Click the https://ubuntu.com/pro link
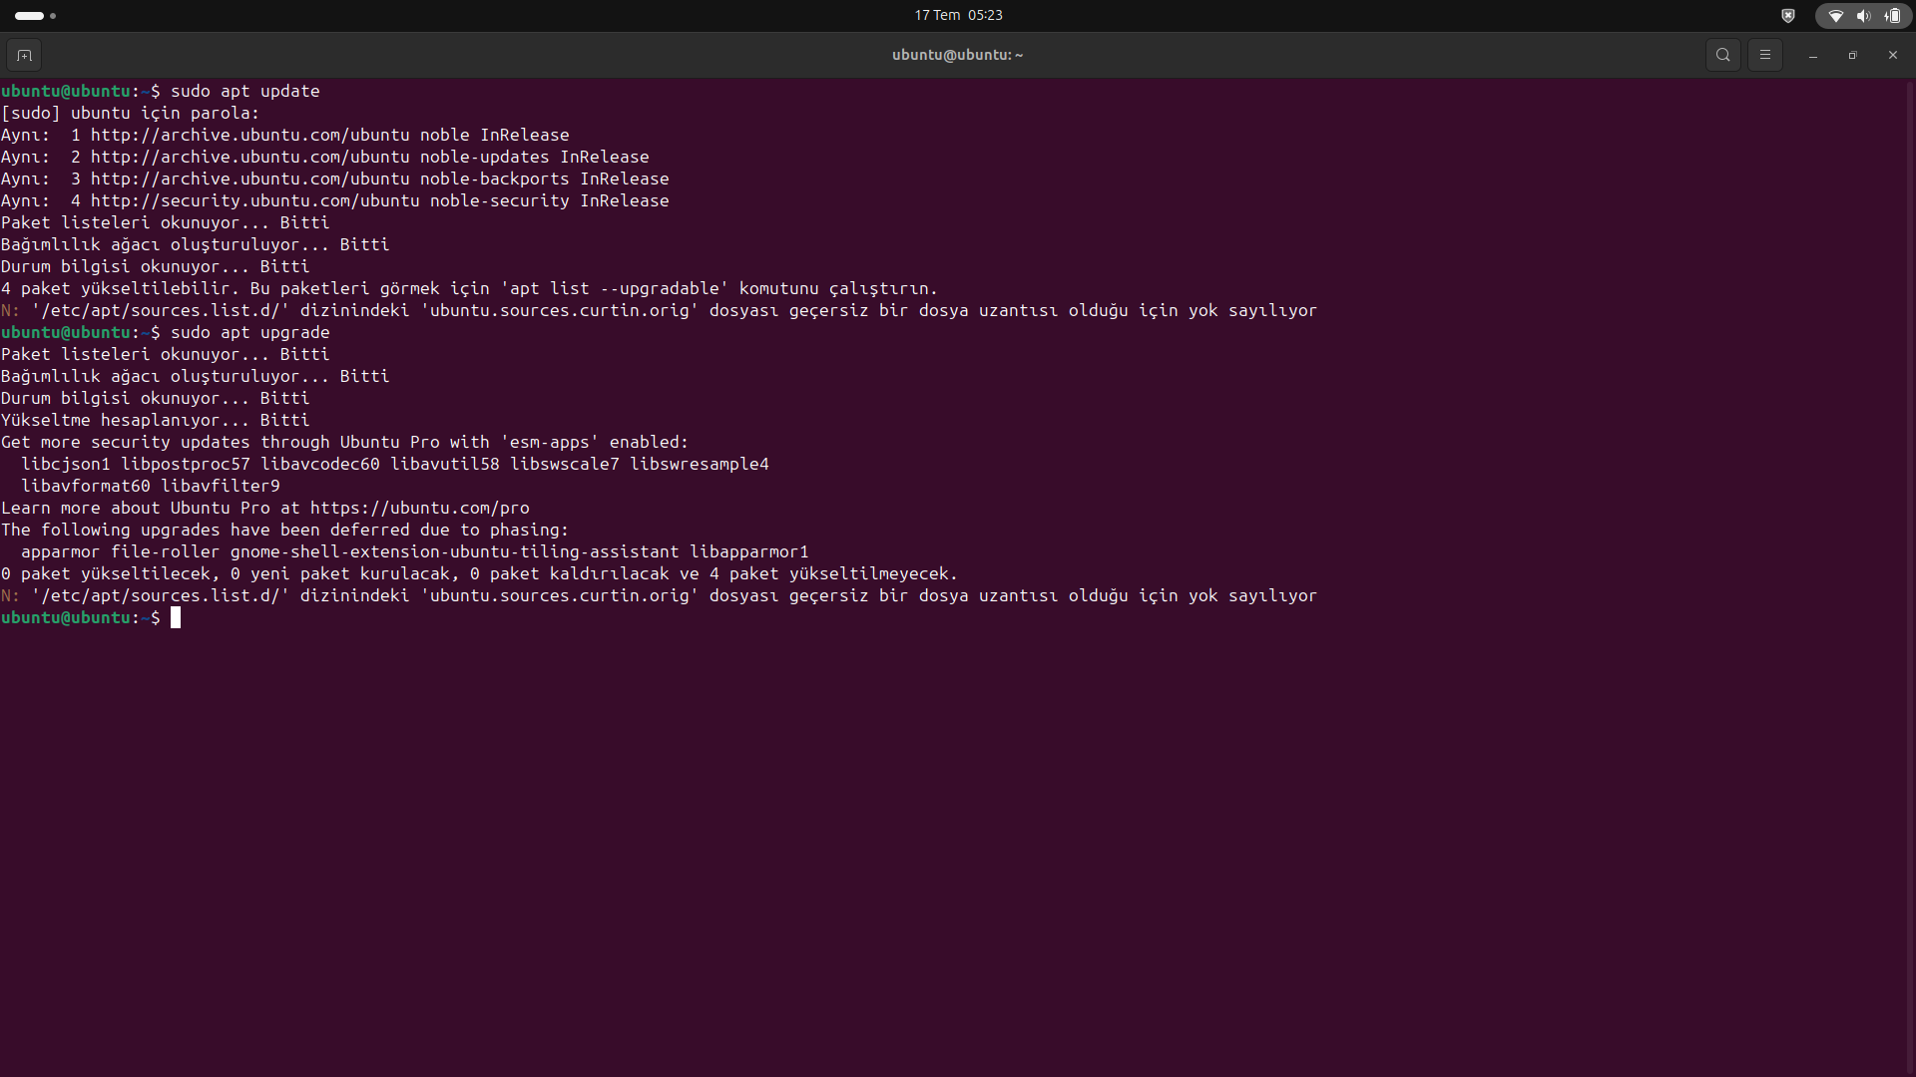This screenshot has height=1077, width=1916. pos(419,508)
